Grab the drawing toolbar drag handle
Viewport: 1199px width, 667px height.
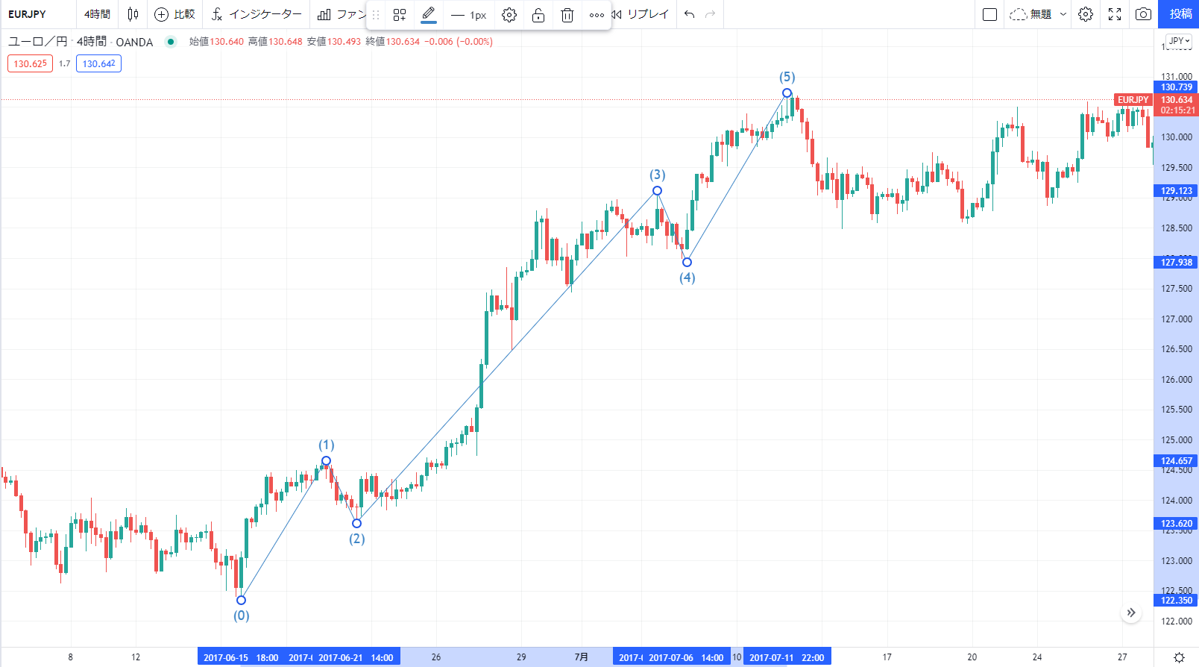pos(376,15)
